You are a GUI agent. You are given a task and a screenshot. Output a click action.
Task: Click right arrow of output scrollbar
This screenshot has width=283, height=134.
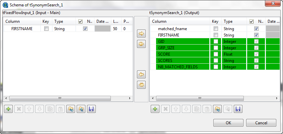pos(277,98)
